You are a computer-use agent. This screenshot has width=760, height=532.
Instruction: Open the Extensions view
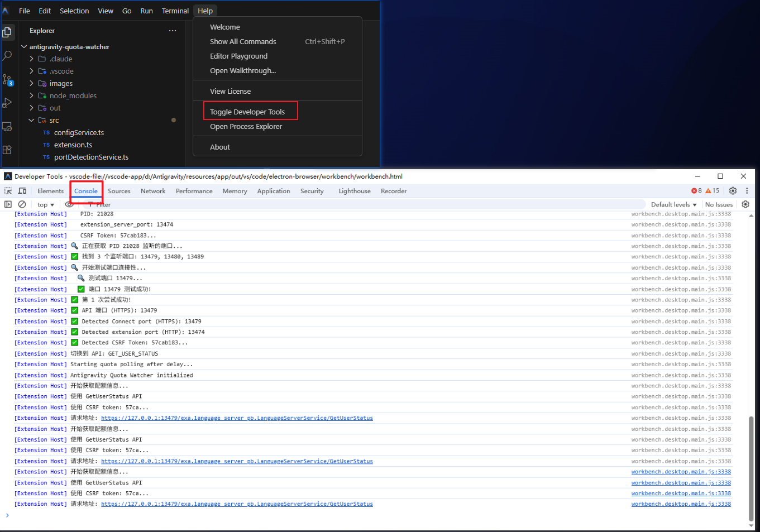click(7, 150)
